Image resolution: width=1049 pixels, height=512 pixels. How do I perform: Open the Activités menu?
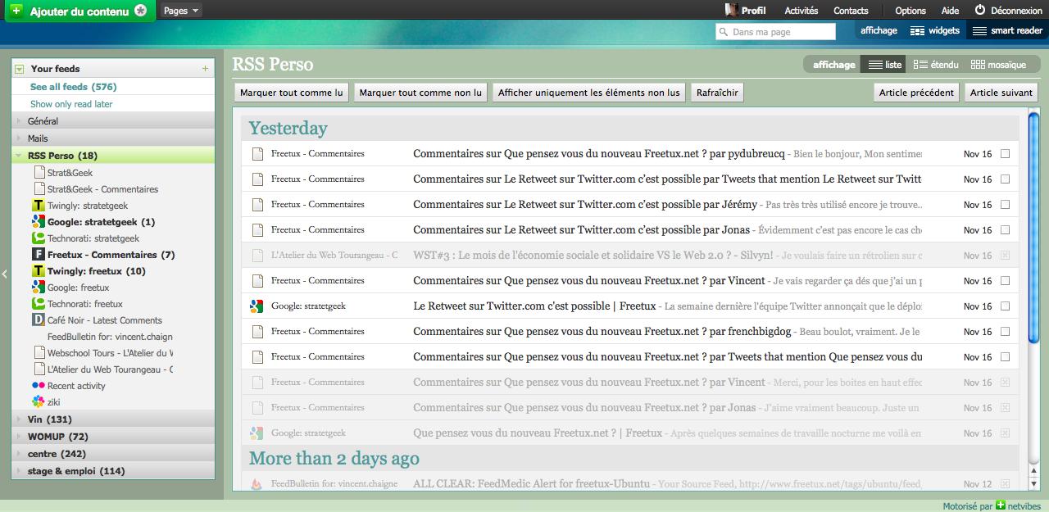(801, 11)
